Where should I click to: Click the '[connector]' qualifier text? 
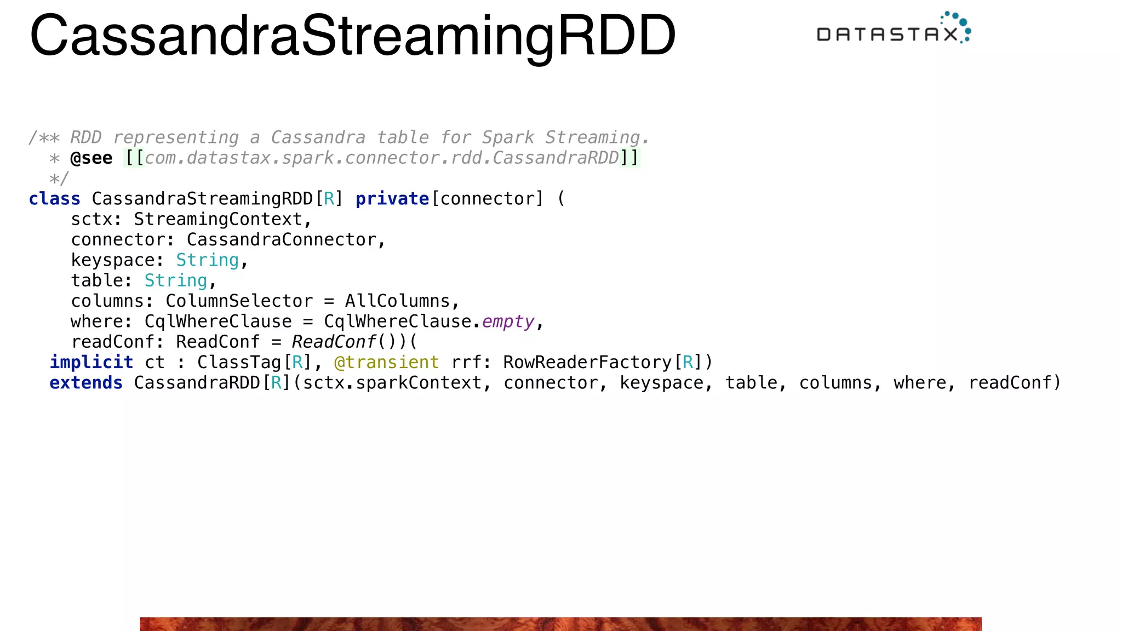[x=487, y=199]
